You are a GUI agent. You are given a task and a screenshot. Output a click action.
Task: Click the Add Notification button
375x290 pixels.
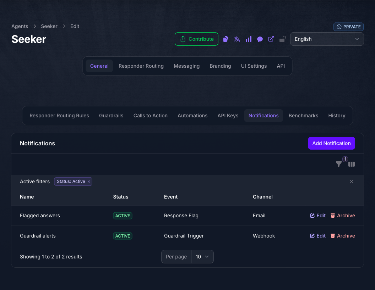331,144
